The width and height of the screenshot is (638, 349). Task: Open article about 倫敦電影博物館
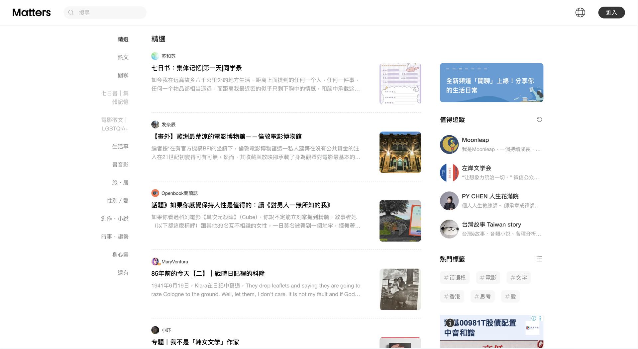pyautogui.click(x=226, y=136)
